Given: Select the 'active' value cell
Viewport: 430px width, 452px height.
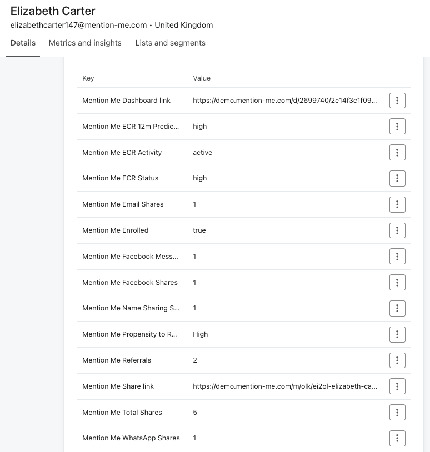Looking at the screenshot, I should coord(202,153).
